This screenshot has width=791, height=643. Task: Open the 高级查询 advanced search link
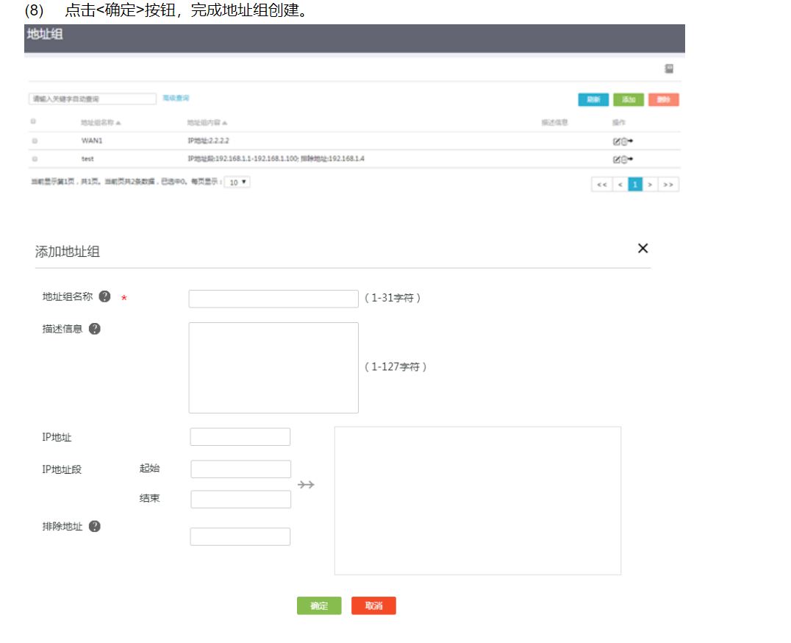tap(176, 99)
